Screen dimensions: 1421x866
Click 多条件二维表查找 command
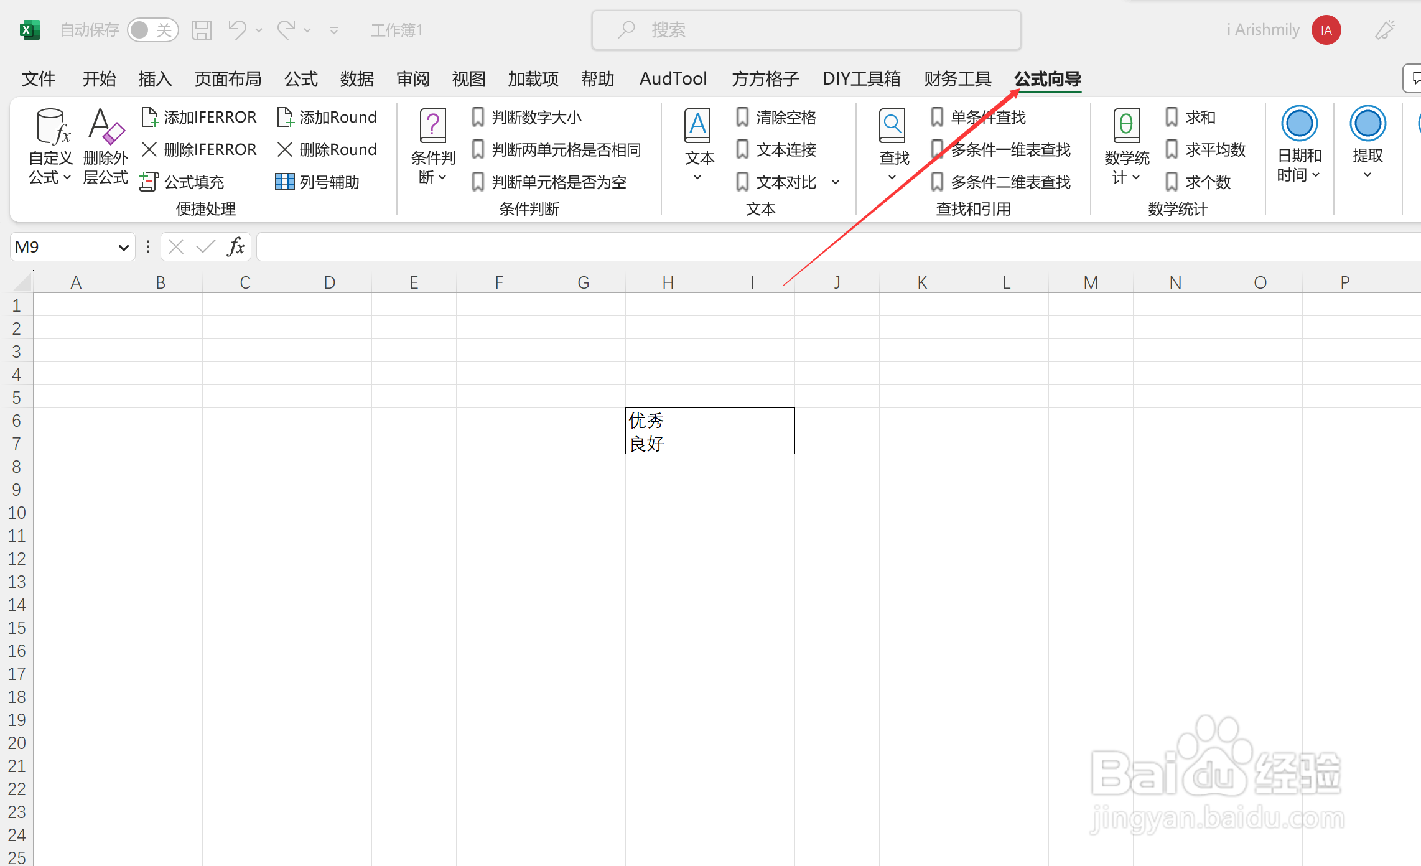point(1001,182)
